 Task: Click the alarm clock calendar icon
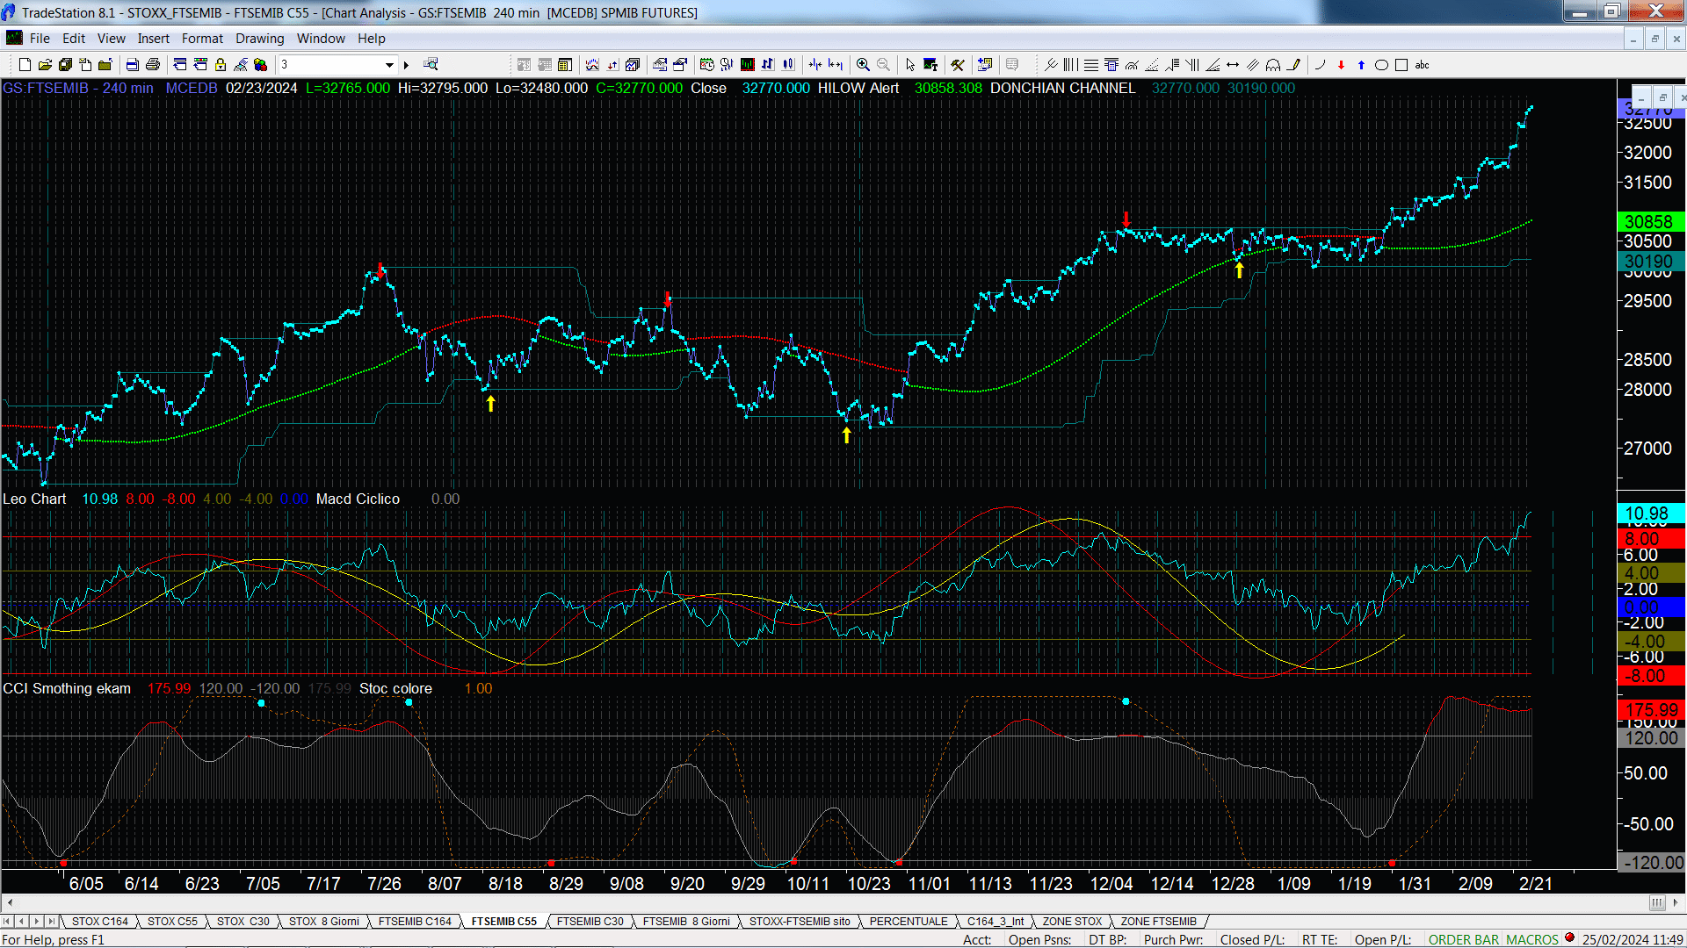(x=706, y=64)
